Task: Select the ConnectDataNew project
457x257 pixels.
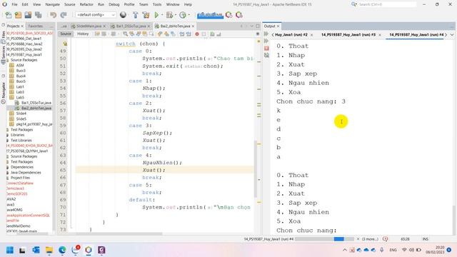Action: (x=20, y=183)
